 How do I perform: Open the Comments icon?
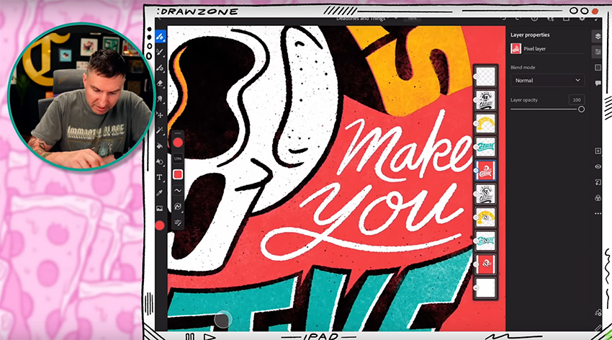tap(598, 83)
